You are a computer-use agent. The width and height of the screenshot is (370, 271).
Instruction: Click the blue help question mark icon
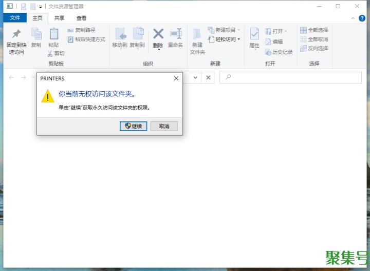tap(361, 18)
